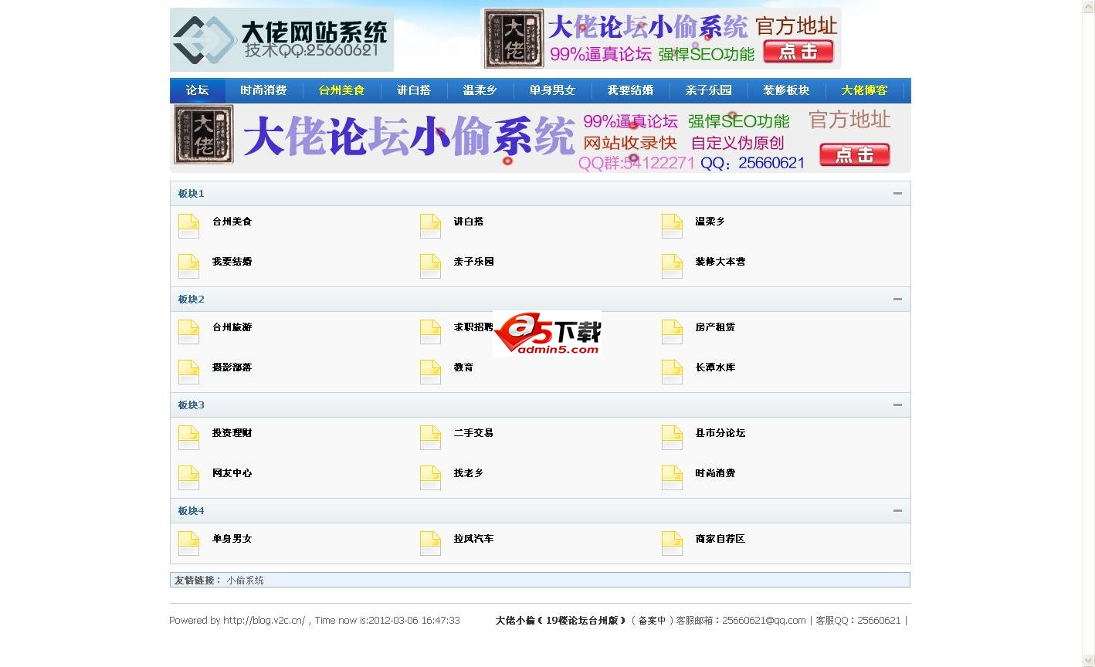Open 大佬博客 in the navigation bar
1095x667 pixels.
click(864, 90)
